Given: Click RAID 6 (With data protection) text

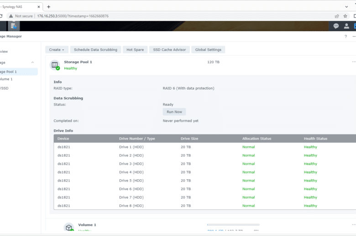Looking at the screenshot, I should click(x=188, y=88).
